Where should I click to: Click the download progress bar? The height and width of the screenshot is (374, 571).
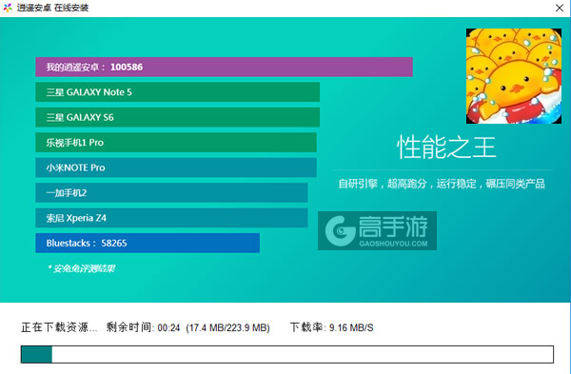287,354
